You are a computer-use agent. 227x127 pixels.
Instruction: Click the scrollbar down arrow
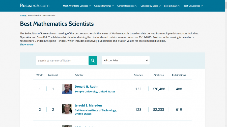pos(226,125)
